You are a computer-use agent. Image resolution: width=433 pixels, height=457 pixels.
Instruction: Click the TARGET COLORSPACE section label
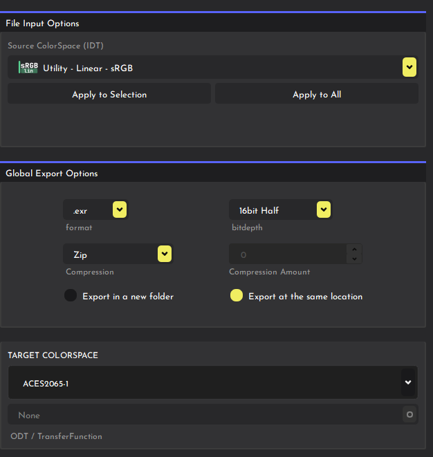tap(53, 355)
